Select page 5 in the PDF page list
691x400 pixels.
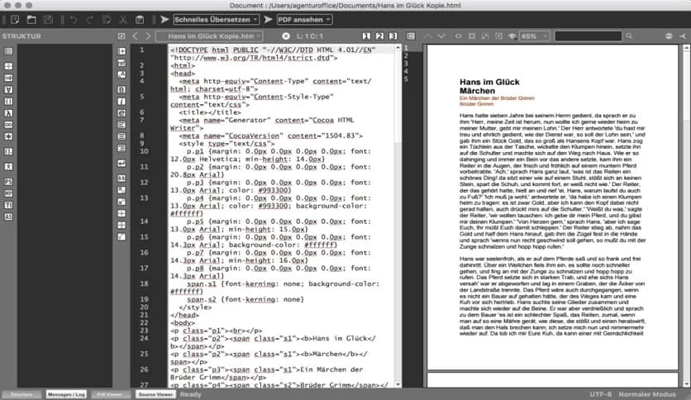[x=406, y=79]
